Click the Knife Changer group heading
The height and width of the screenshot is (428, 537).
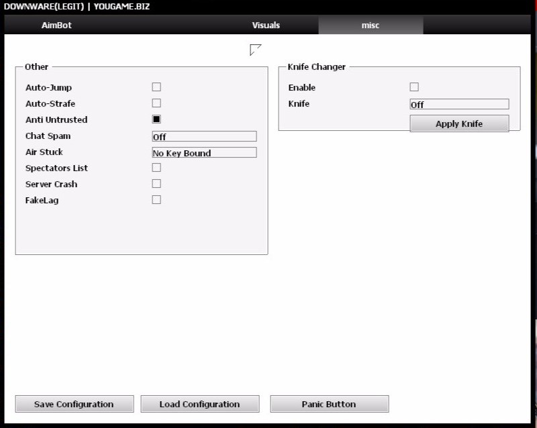316,67
